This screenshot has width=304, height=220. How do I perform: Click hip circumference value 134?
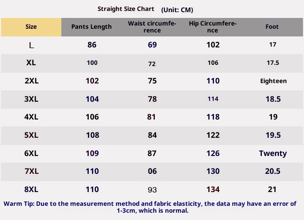(x=213, y=189)
